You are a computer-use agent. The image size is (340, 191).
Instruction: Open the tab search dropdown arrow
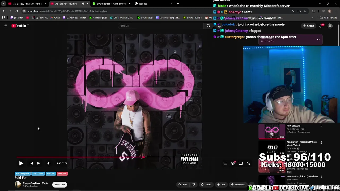(x=3, y=4)
